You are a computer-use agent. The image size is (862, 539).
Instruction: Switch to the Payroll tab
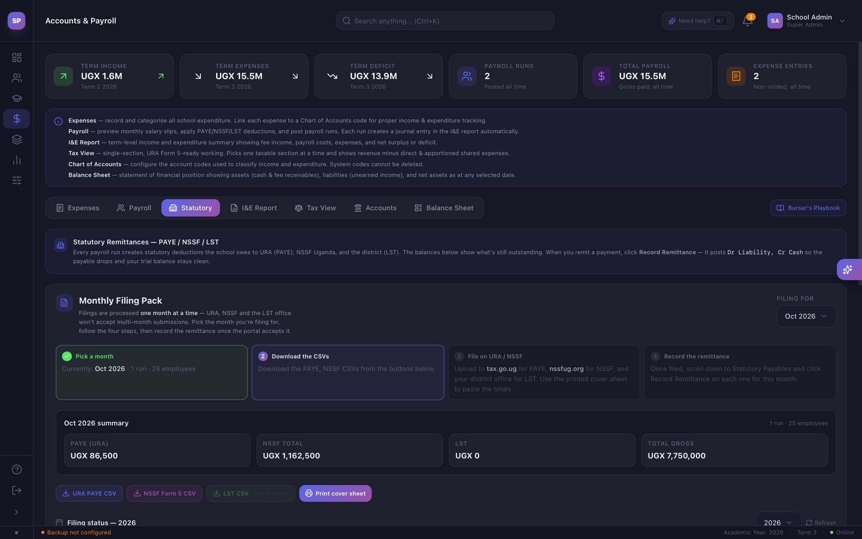tap(134, 208)
